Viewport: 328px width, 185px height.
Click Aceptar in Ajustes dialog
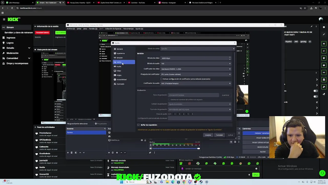[x=208, y=135]
